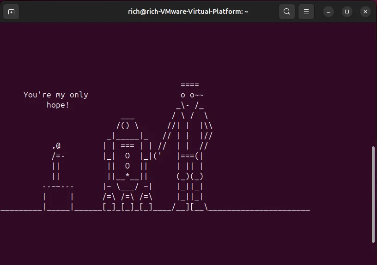Screen dimensions: 377x265
Task: Click the scrollbar track above the thumb
Action: (373, 83)
